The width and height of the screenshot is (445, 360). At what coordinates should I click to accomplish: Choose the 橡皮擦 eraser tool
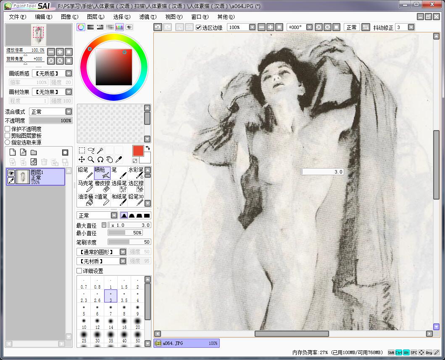pos(102,186)
